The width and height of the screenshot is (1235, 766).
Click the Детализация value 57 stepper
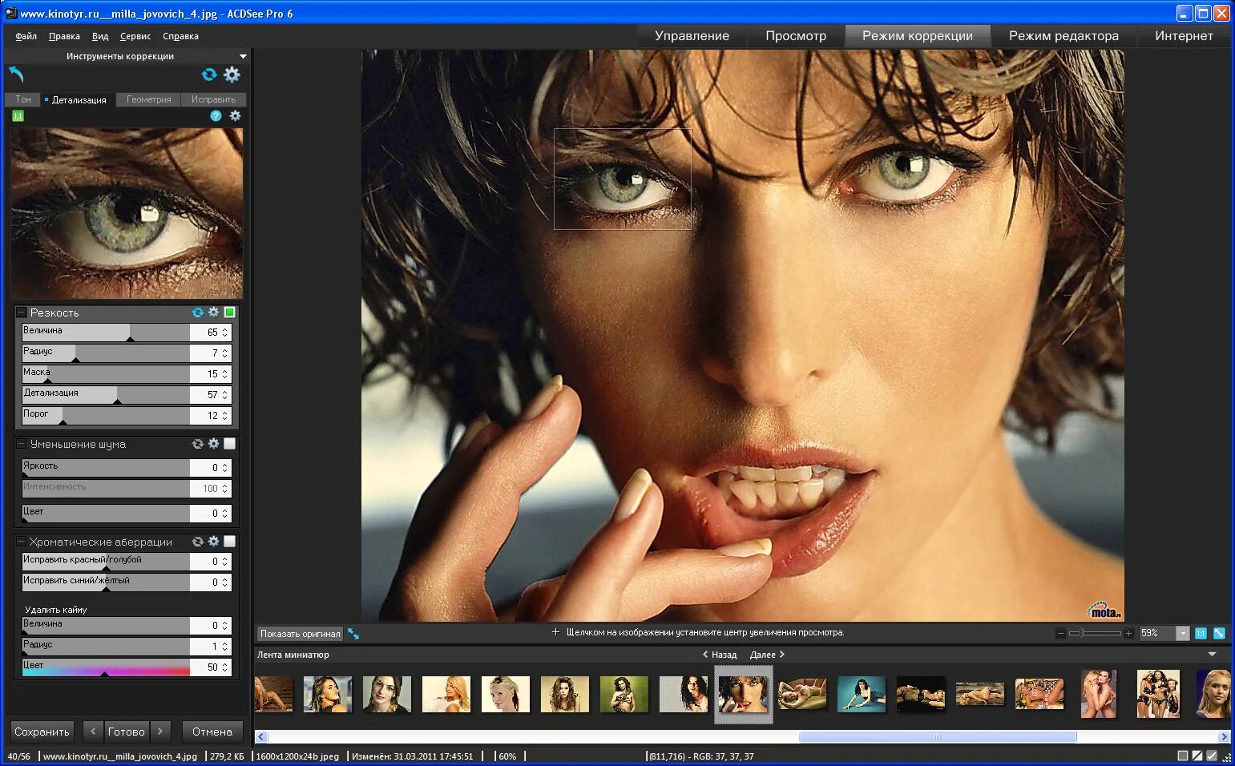(225, 395)
